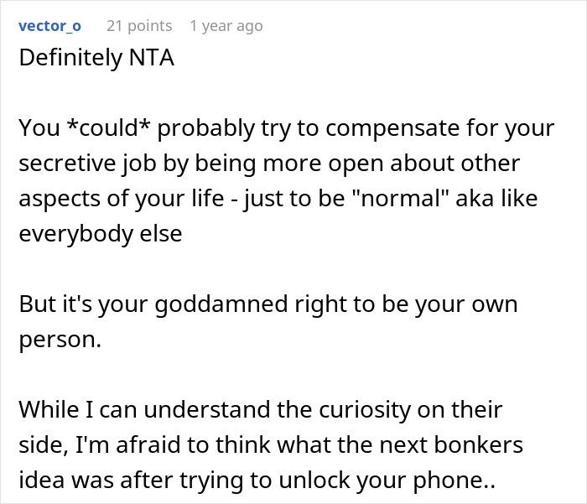
Task: Click the phrase "secretive job"
Action: 99,163
